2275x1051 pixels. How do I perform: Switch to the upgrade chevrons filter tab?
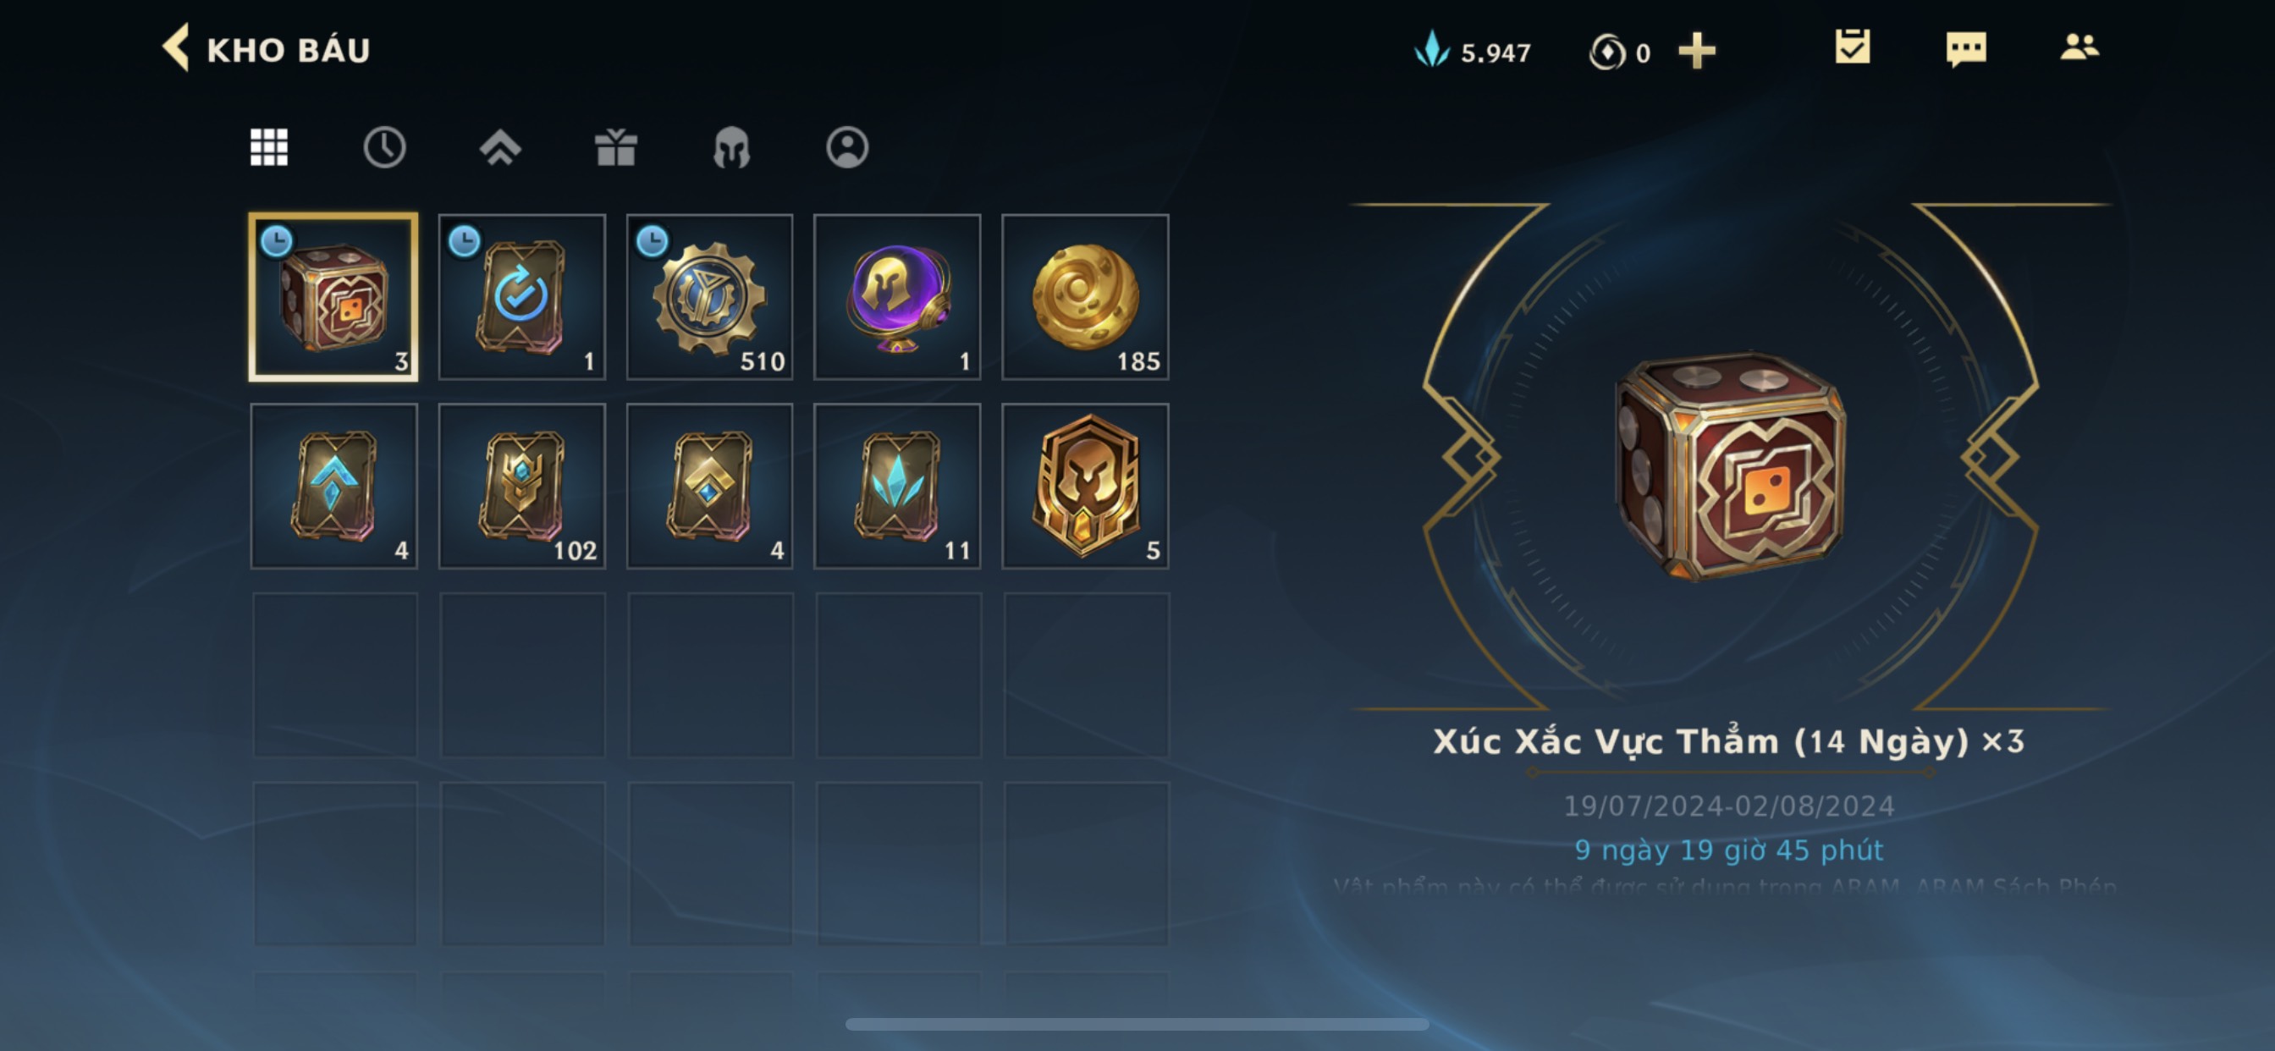(x=500, y=147)
